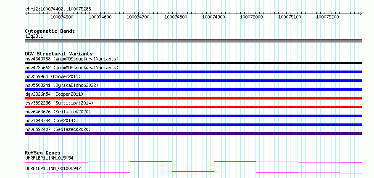Select the red bar under dgv2826n54

(193, 98)
